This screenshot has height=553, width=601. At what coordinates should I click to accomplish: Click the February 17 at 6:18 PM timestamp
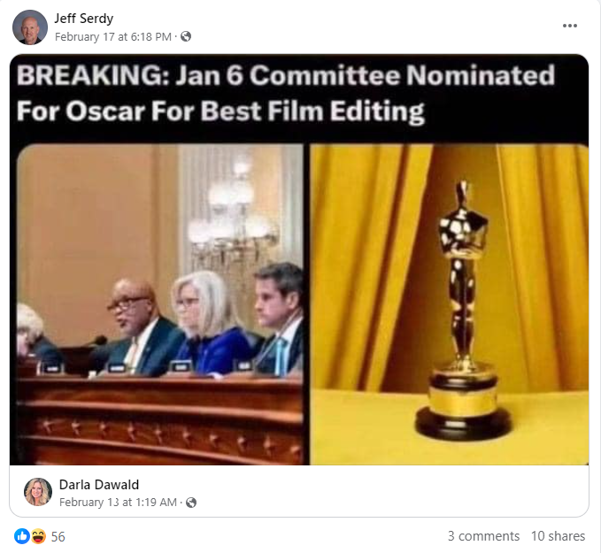pos(113,37)
